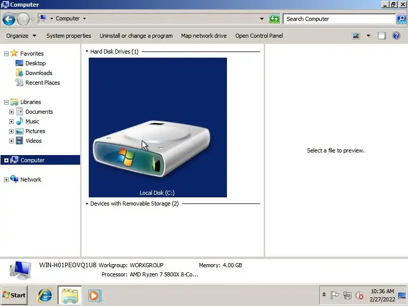Expand the Videos library node

click(11, 141)
